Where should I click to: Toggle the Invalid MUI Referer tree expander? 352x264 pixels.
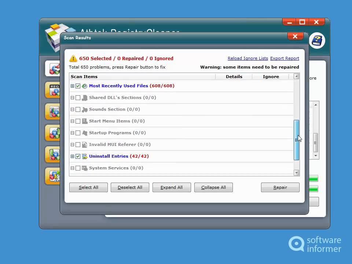(72, 144)
